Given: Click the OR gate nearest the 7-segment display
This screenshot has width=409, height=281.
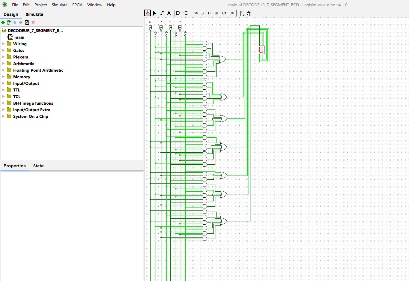Looking at the screenshot, I should pos(222,59).
